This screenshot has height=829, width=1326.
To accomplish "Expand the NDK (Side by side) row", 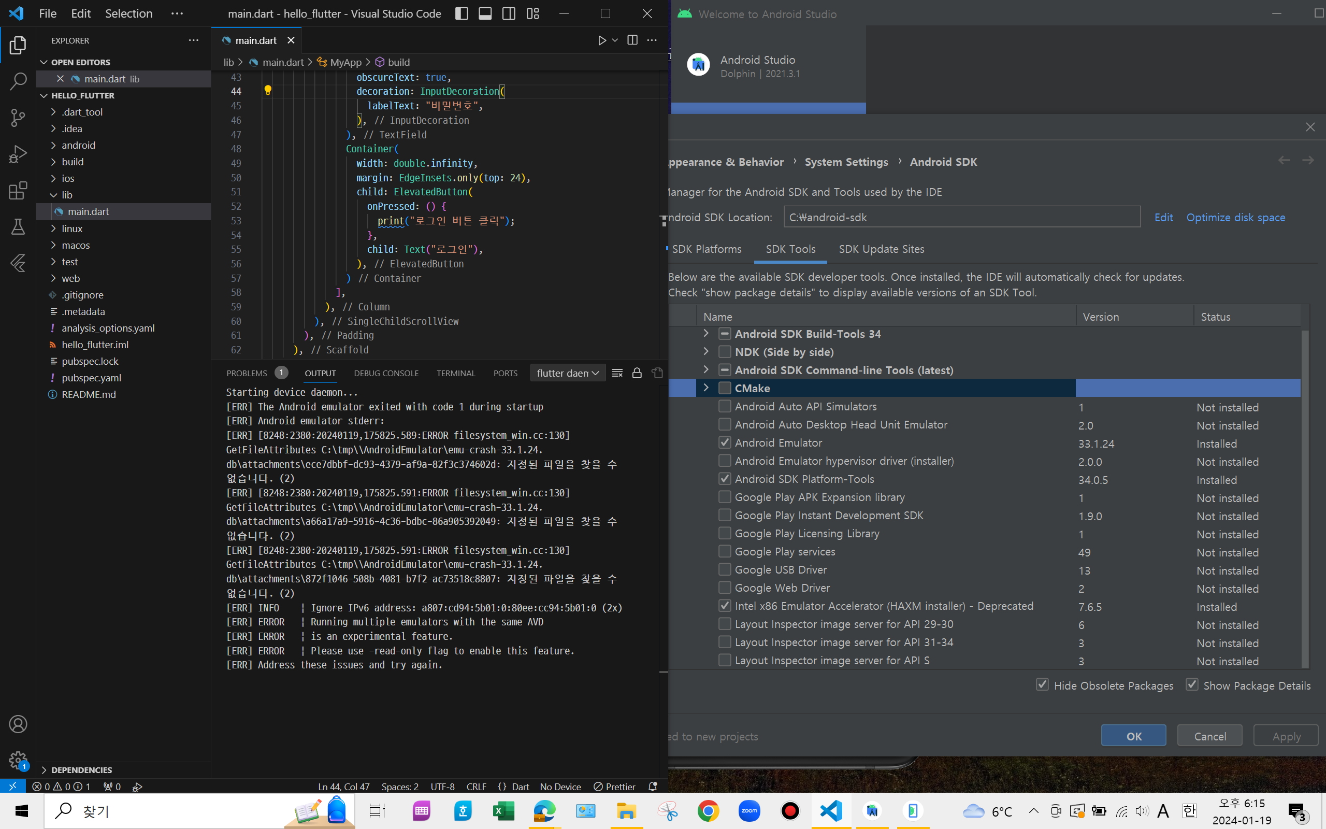I will pyautogui.click(x=706, y=351).
